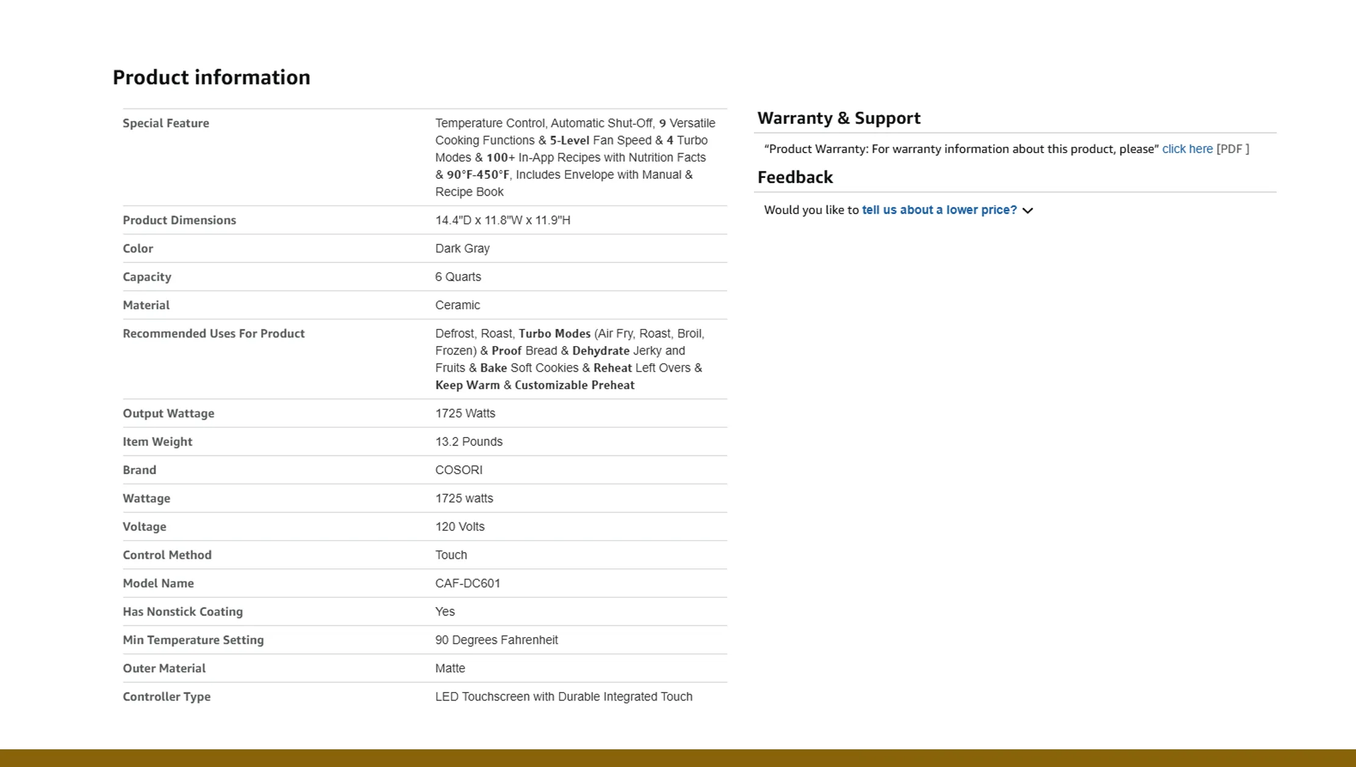
Task: Click the Warranty & Support heading
Action: (838, 118)
